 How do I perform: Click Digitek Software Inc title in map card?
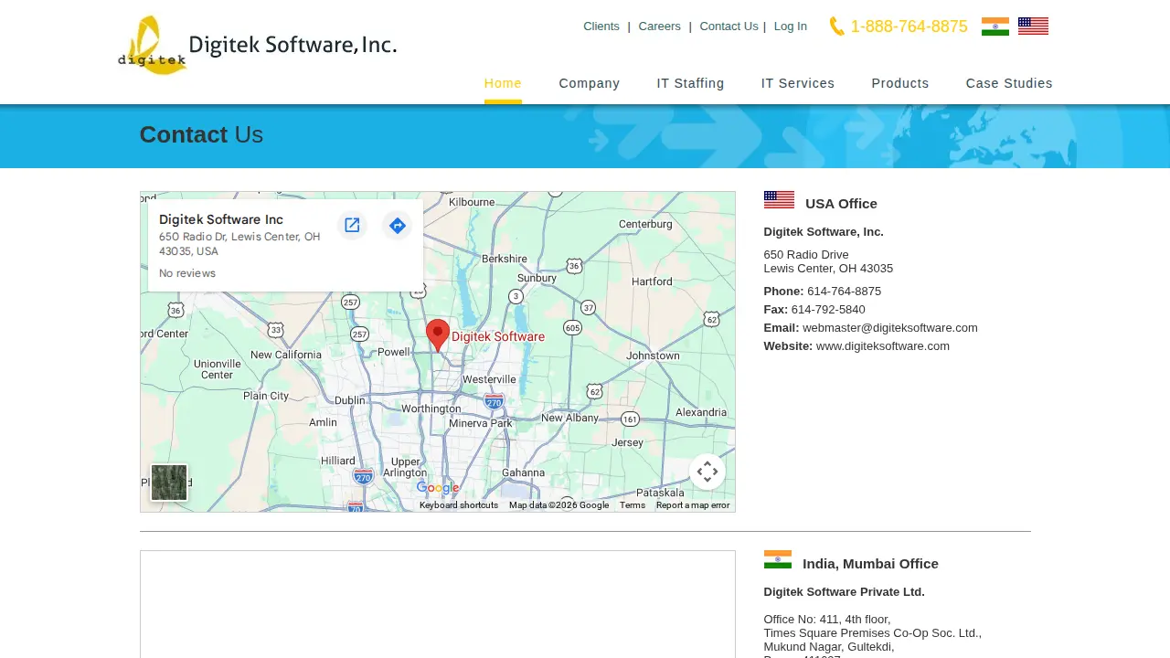click(x=221, y=219)
